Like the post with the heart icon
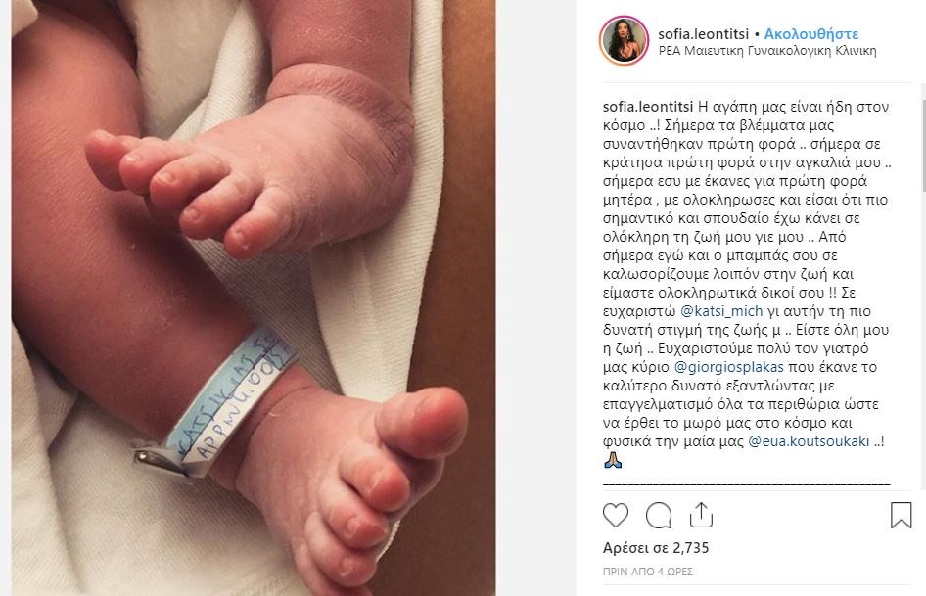This screenshot has height=596, width=926. pyautogui.click(x=616, y=515)
